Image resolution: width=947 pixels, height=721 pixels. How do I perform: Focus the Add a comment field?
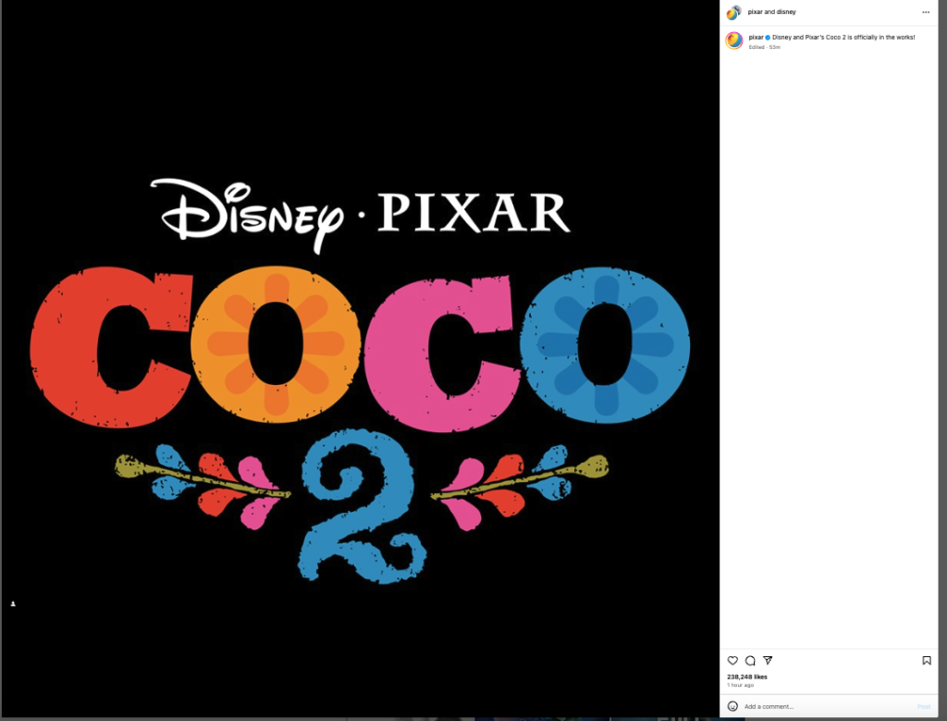tap(828, 706)
